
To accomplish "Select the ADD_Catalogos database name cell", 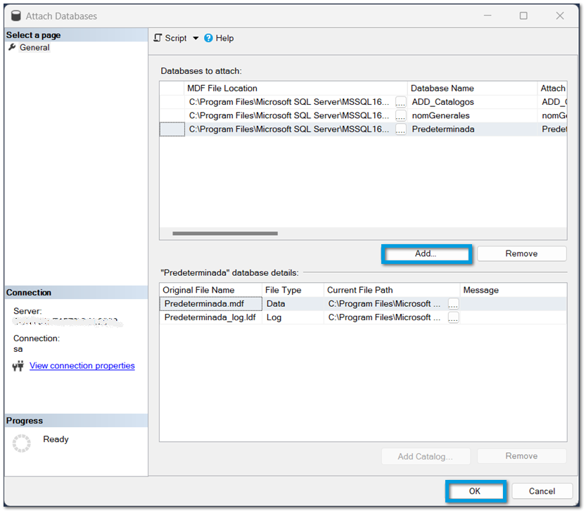I will 471,103.
